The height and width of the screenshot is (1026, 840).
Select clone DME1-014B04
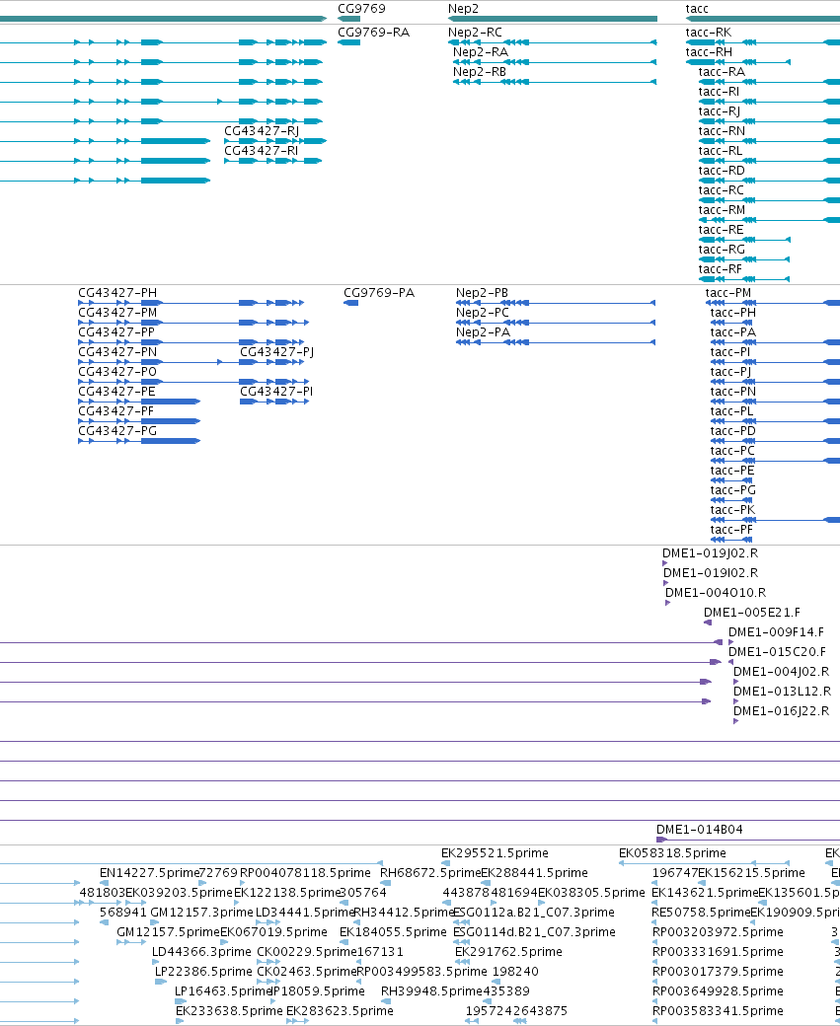click(x=699, y=829)
